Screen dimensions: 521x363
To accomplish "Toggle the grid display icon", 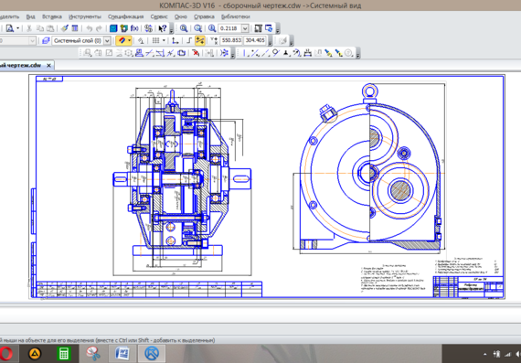I will [155, 40].
